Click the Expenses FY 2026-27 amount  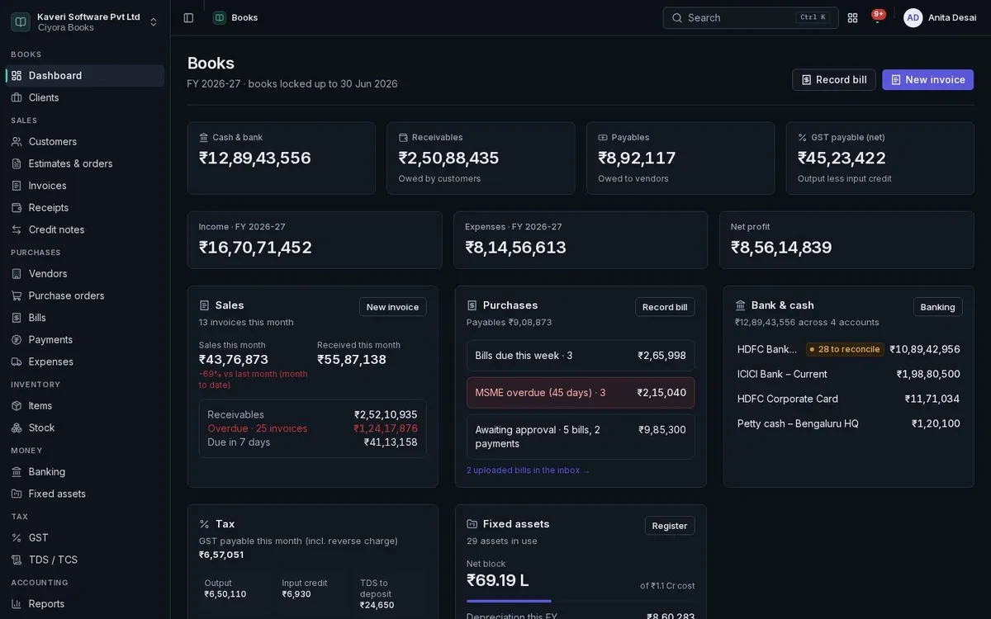tap(515, 248)
